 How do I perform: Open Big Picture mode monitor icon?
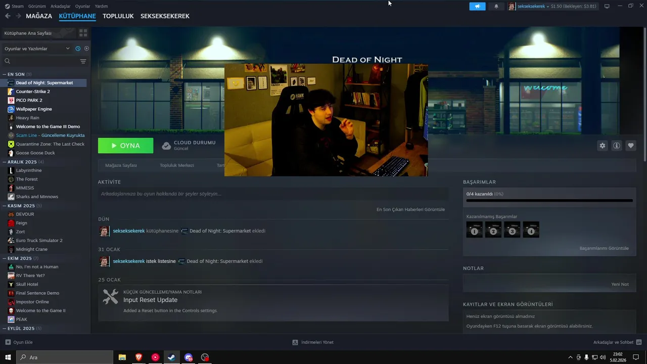607,6
